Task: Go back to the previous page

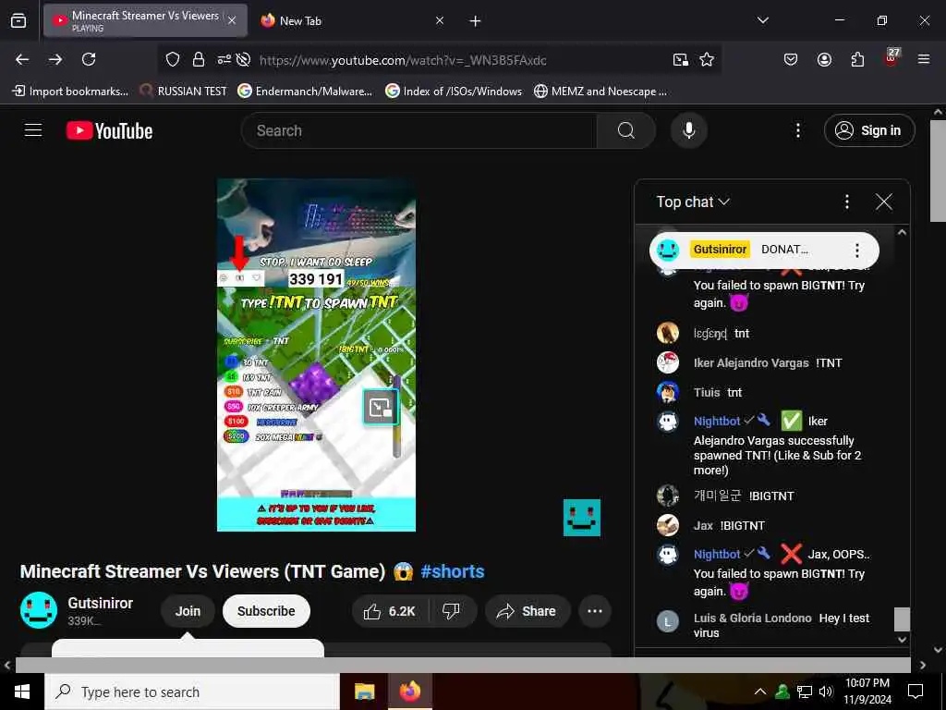Action: click(22, 59)
